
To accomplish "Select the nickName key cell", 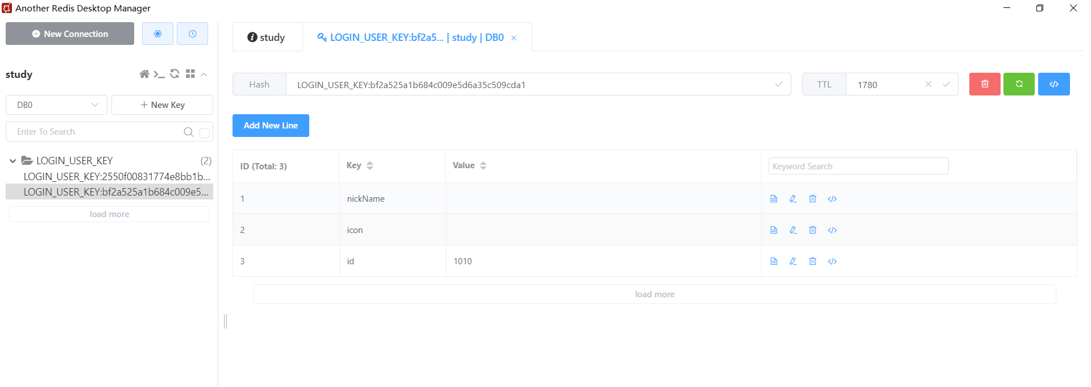I will click(x=392, y=199).
